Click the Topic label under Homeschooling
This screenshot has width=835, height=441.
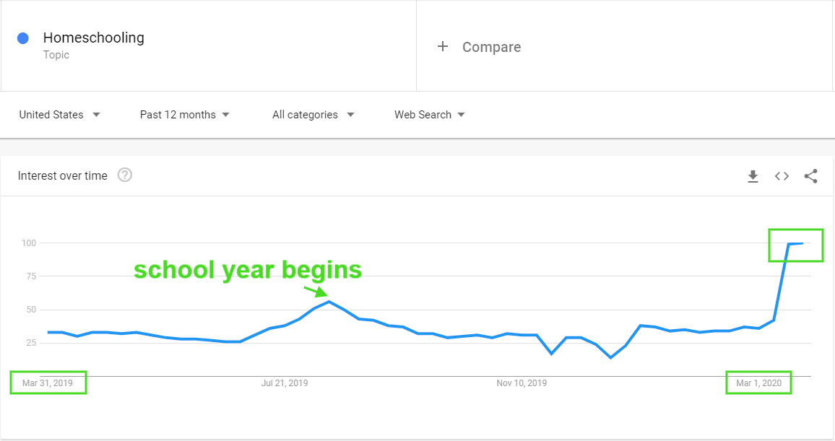point(56,55)
